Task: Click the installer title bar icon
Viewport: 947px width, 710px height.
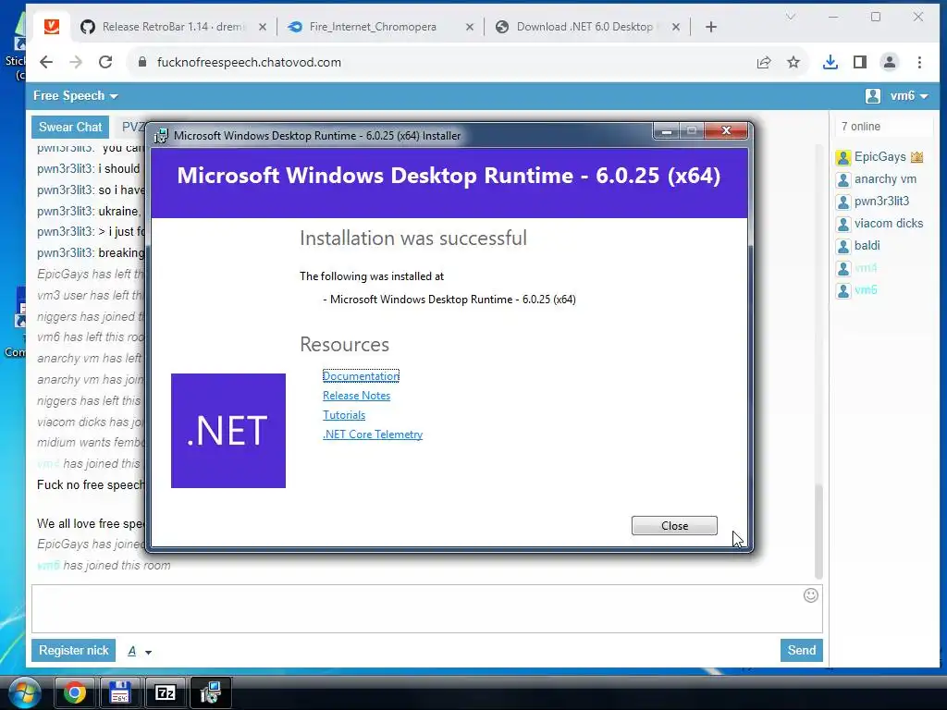Action: pyautogui.click(x=161, y=136)
